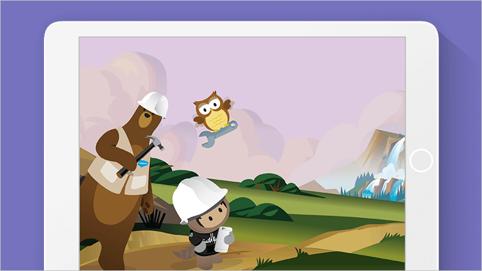This screenshot has width=482, height=271.
Task: Click the Salesforce cloud badge on the vest
Action: click(x=143, y=164)
